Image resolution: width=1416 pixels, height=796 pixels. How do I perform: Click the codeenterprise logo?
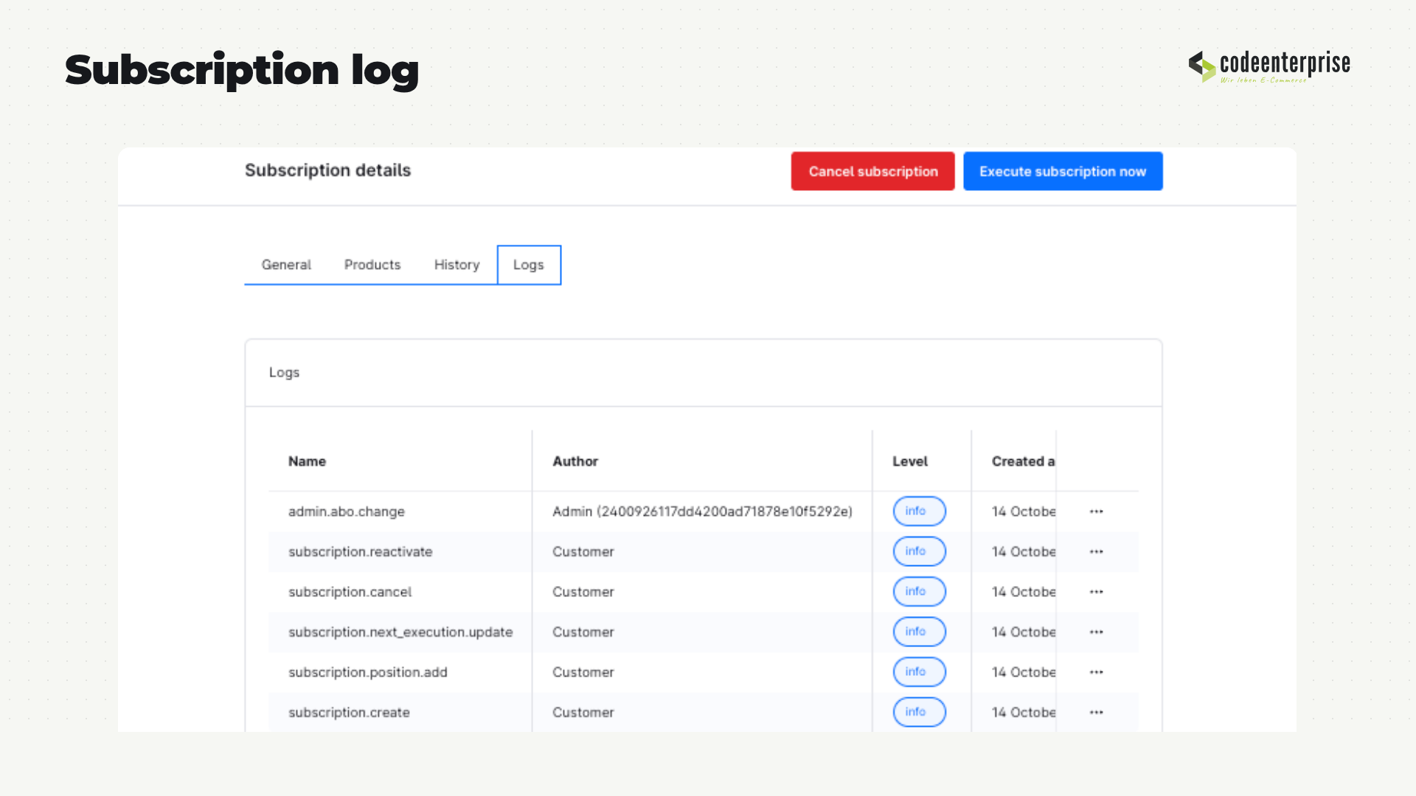click(1269, 66)
